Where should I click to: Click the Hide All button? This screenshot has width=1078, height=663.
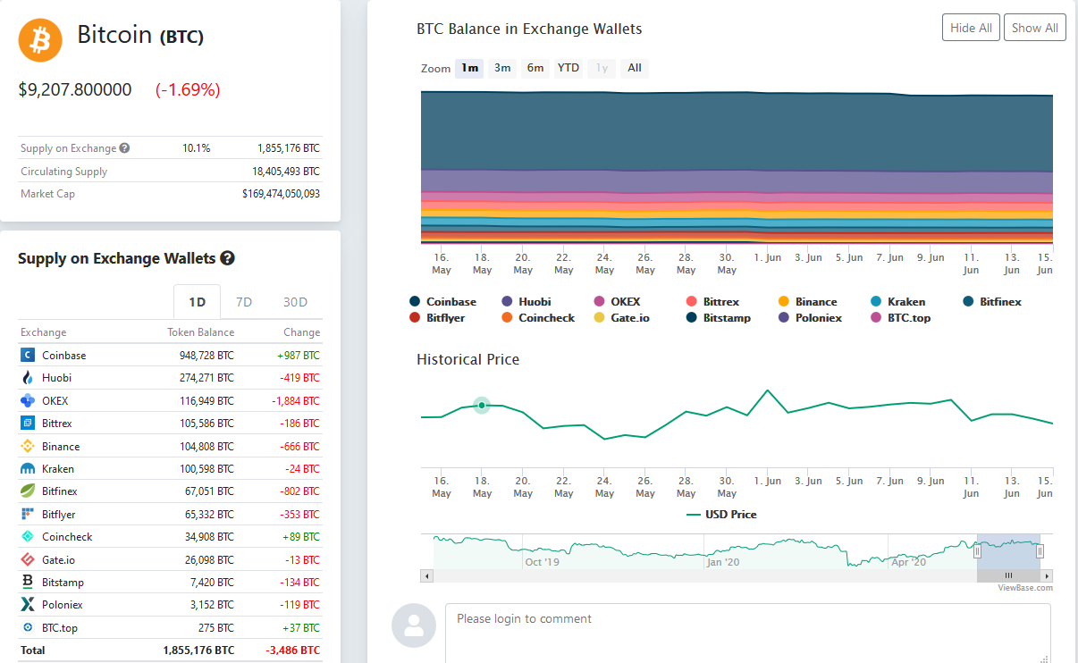point(971,28)
